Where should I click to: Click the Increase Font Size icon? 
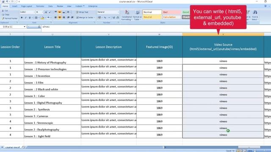46,12
